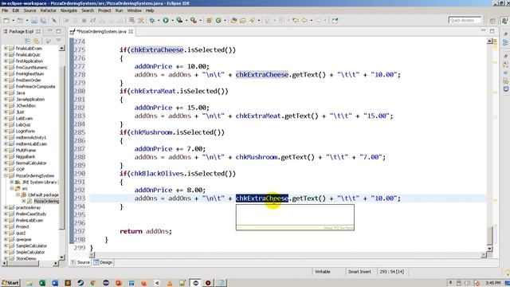The height and width of the screenshot is (287, 510).
Task: Click the Pin Editor icon
Action: [x=335, y=21]
